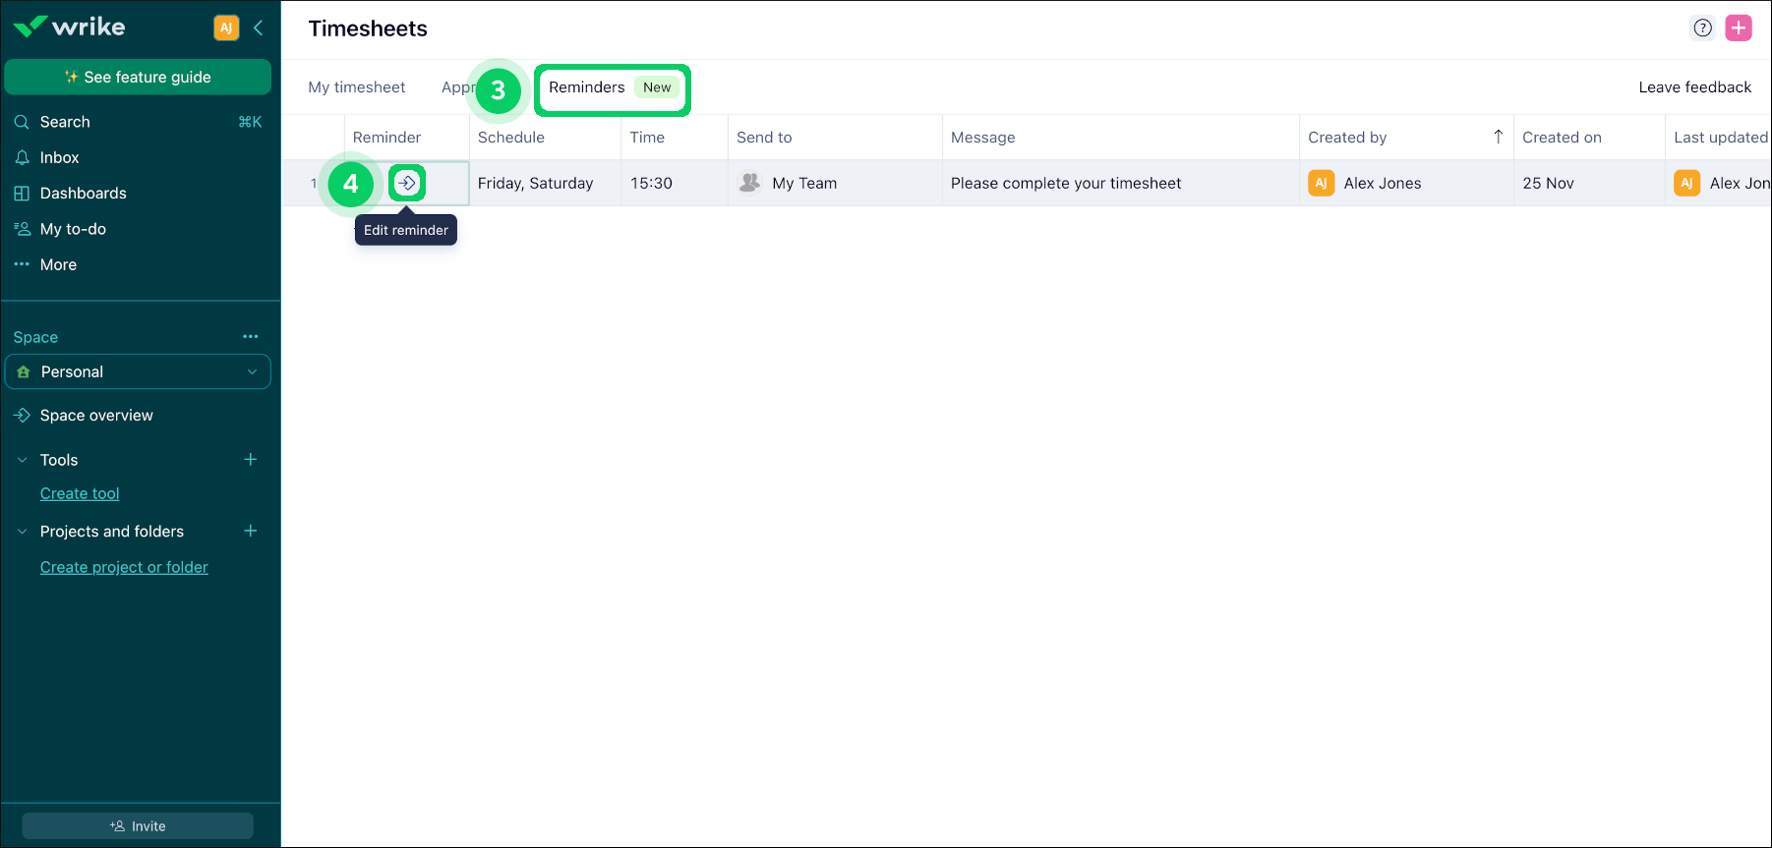
Task: Collapse sidebar with the left chevron
Action: 259,28
